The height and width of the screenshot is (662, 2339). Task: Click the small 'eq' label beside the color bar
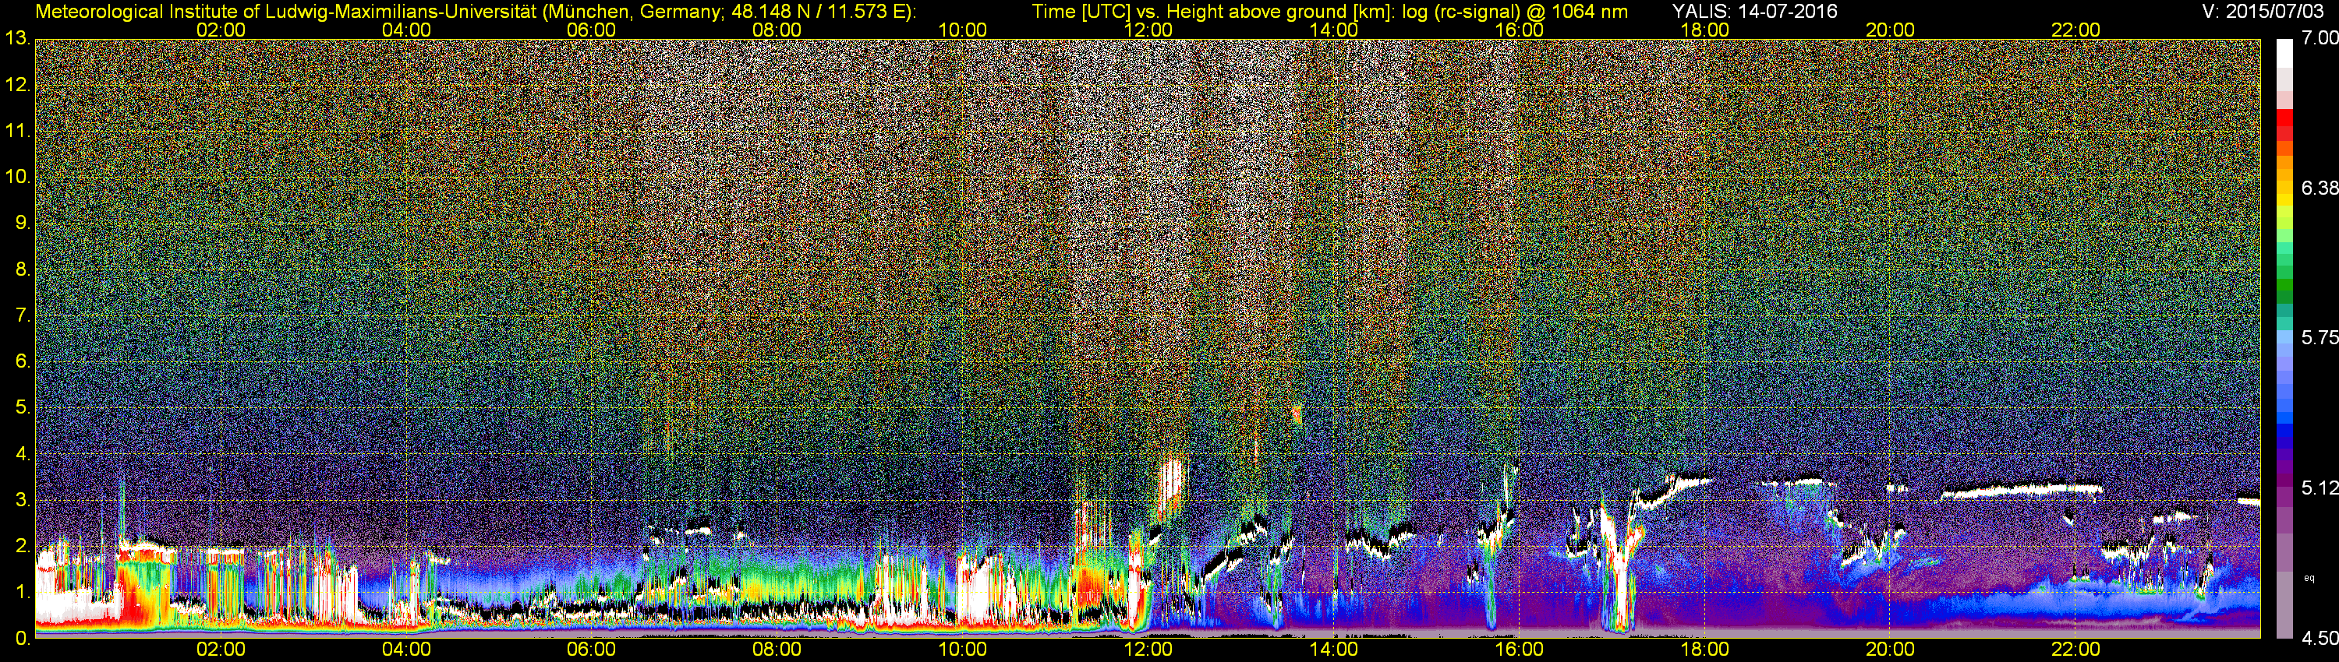pos(2309,578)
